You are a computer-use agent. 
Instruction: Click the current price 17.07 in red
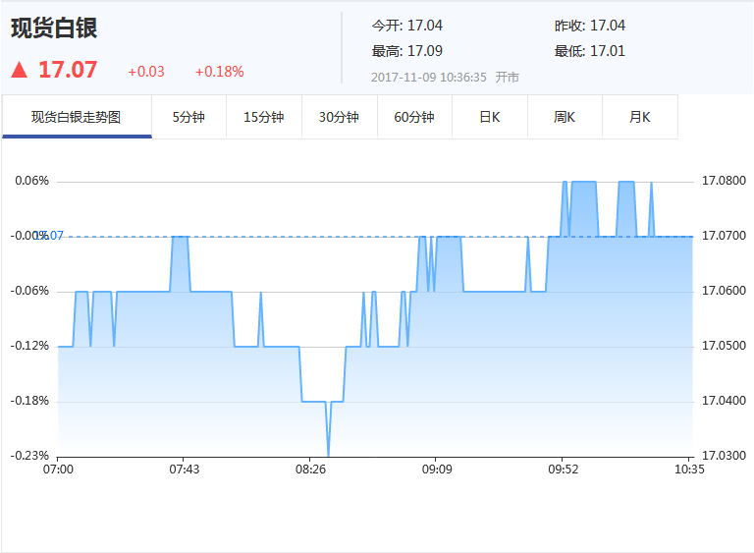click(x=68, y=71)
